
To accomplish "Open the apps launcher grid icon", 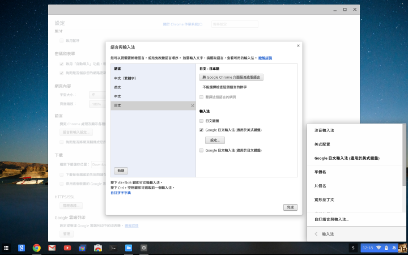I will (x=6, y=248).
